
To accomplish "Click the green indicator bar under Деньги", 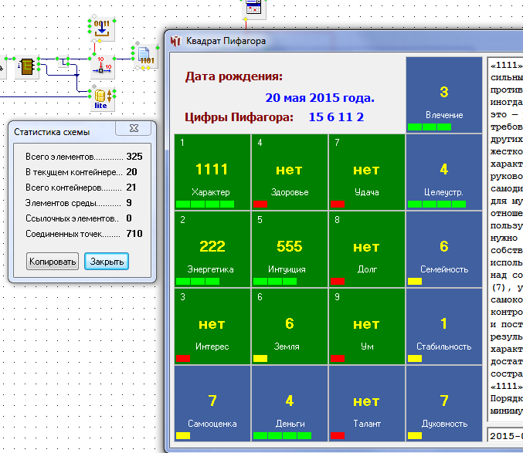I will coord(282,436).
